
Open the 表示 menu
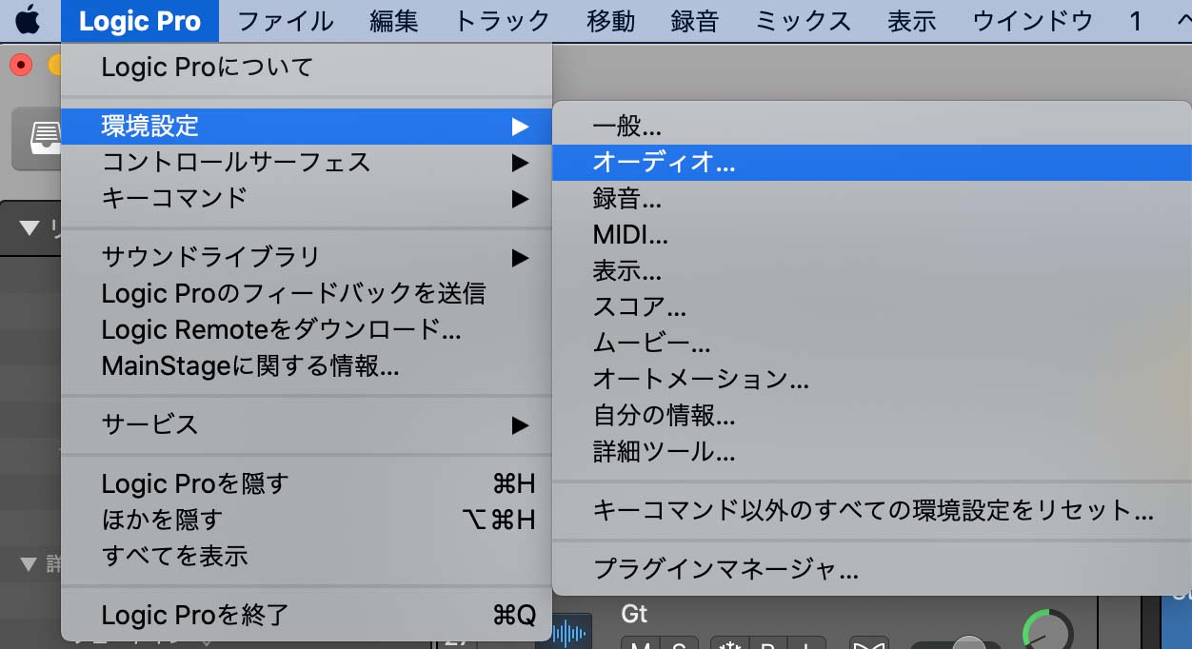point(911,20)
